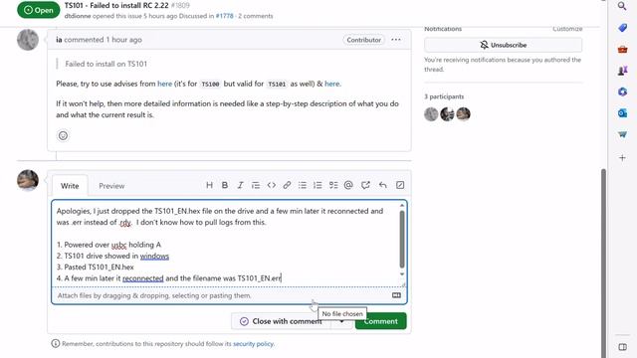This screenshot has width=637, height=358.
Task: Insert a quote block
Action: coord(256,185)
